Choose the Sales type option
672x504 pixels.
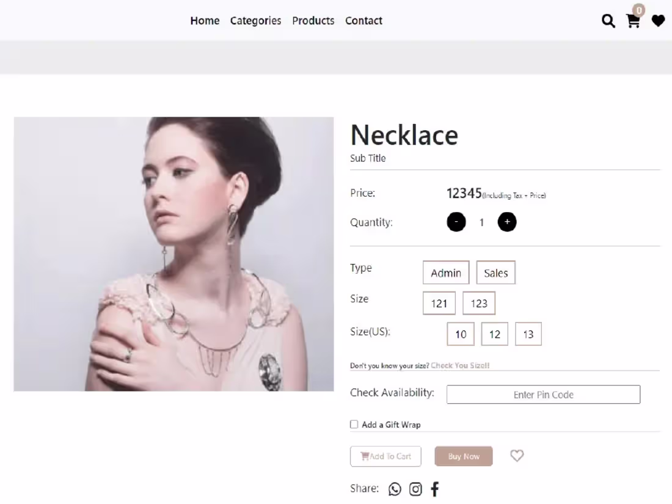[x=495, y=272]
